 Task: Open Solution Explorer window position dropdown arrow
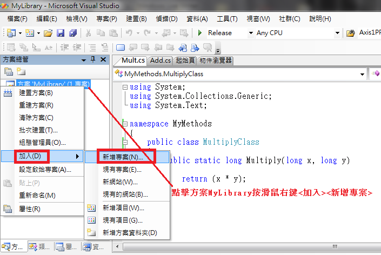pyautogui.click(x=84, y=60)
